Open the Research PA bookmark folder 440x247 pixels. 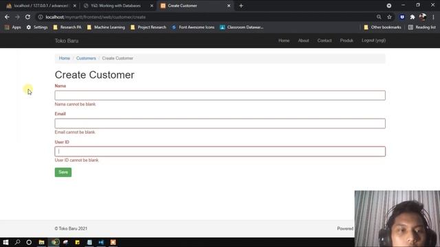[x=67, y=27]
